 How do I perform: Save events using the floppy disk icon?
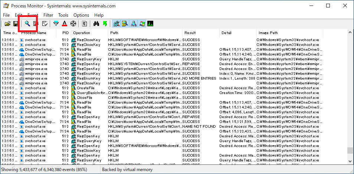tap(16, 23)
